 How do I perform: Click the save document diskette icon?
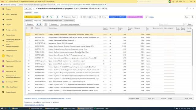(x=43, y=17)
